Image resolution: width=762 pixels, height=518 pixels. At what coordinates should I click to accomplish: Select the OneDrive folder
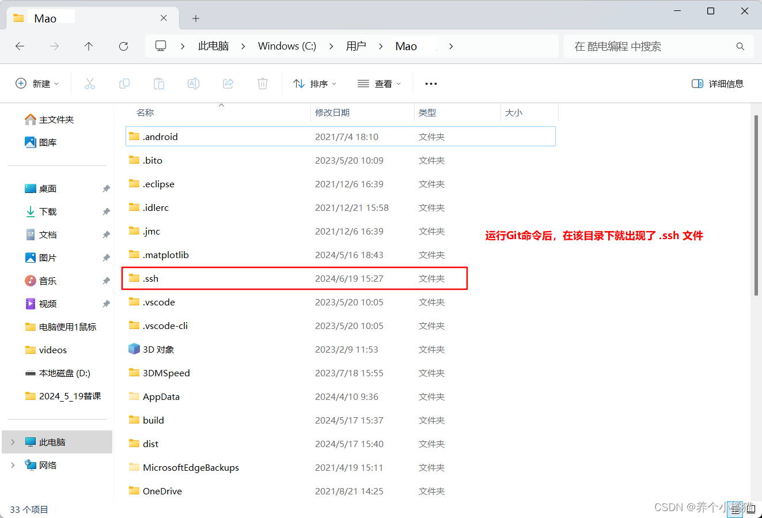tap(340, 491)
